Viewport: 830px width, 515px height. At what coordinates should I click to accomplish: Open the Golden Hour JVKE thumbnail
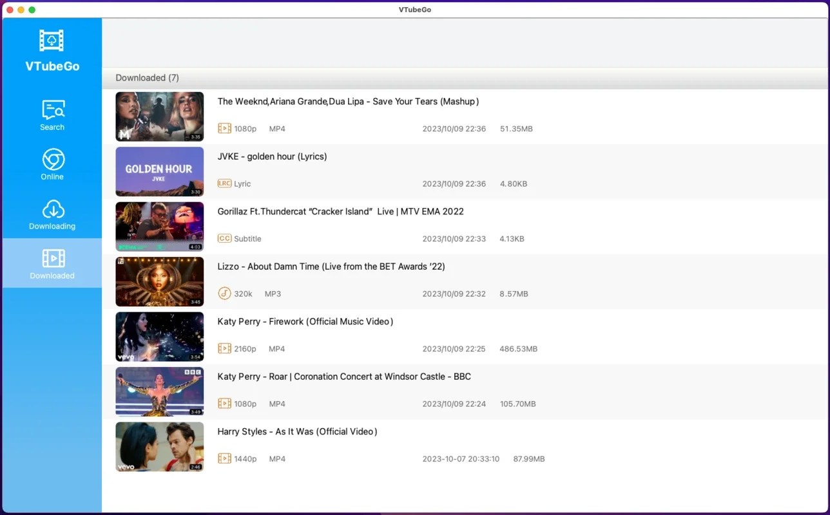pyautogui.click(x=160, y=172)
